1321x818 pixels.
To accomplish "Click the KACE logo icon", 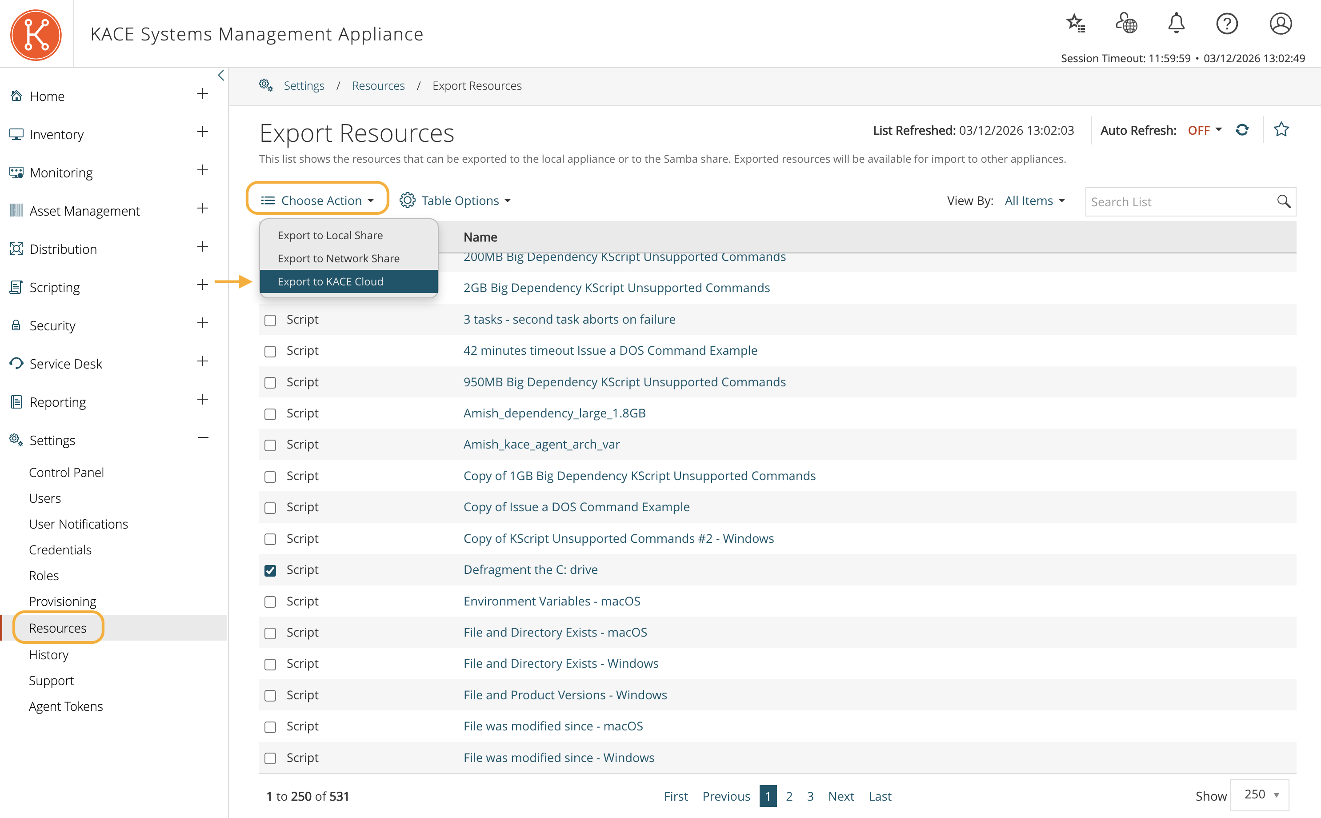I will [36, 34].
